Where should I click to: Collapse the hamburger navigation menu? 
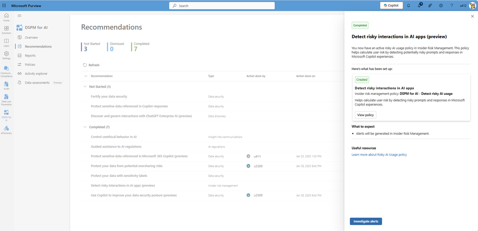(x=20, y=15)
